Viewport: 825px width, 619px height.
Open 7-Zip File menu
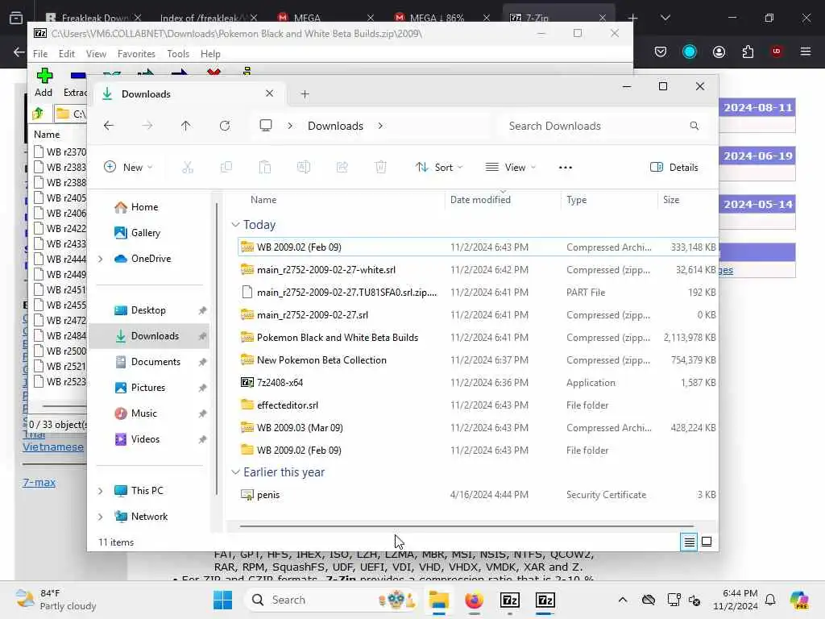click(x=40, y=54)
